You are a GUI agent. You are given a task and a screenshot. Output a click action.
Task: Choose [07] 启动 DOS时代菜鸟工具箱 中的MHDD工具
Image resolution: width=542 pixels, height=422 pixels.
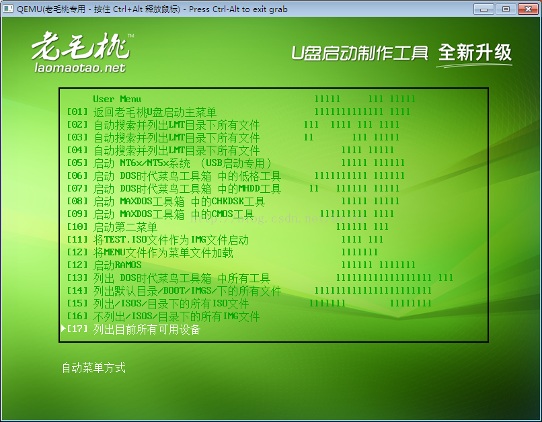pos(174,189)
